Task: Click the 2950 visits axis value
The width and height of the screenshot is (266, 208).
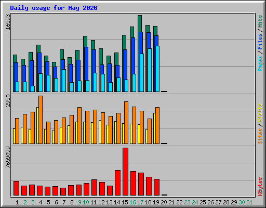Action: pos(8,101)
